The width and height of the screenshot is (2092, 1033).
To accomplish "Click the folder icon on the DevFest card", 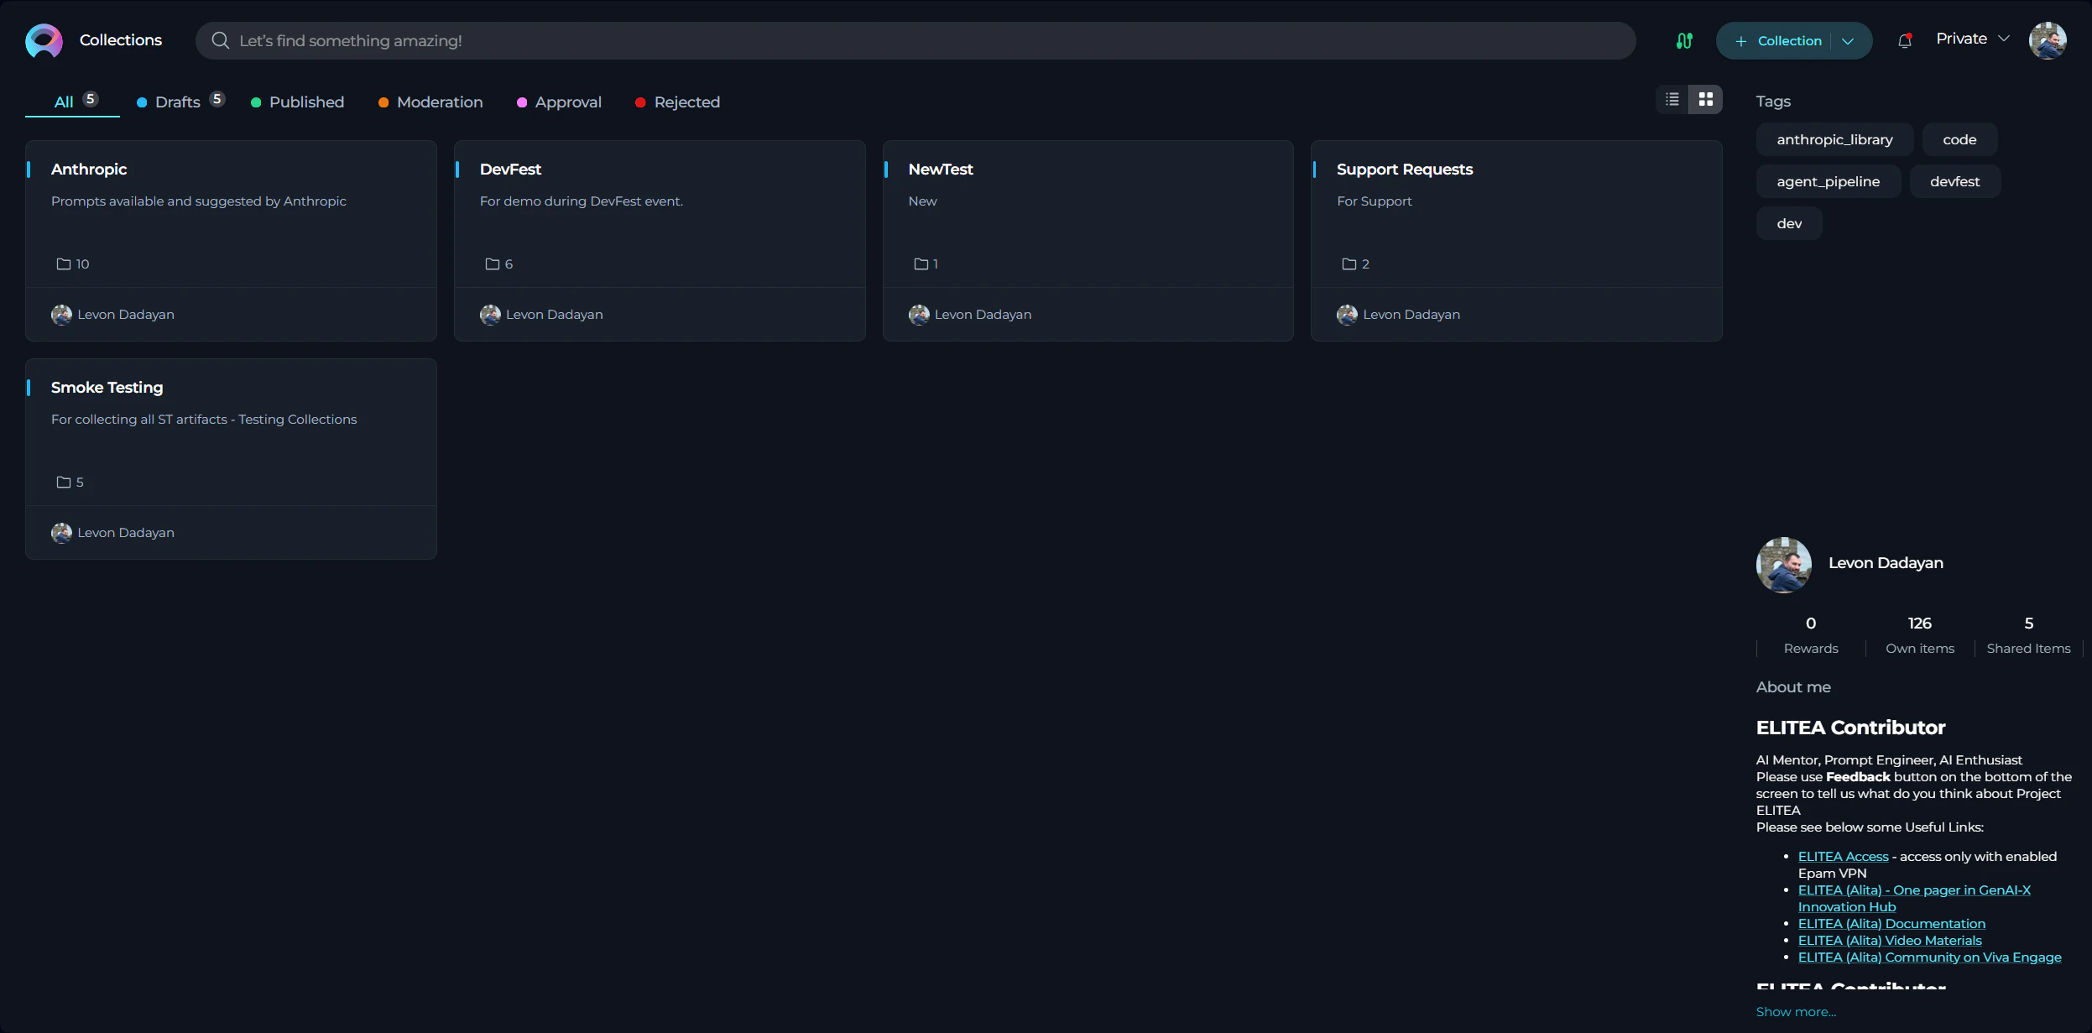I will pyautogui.click(x=493, y=263).
